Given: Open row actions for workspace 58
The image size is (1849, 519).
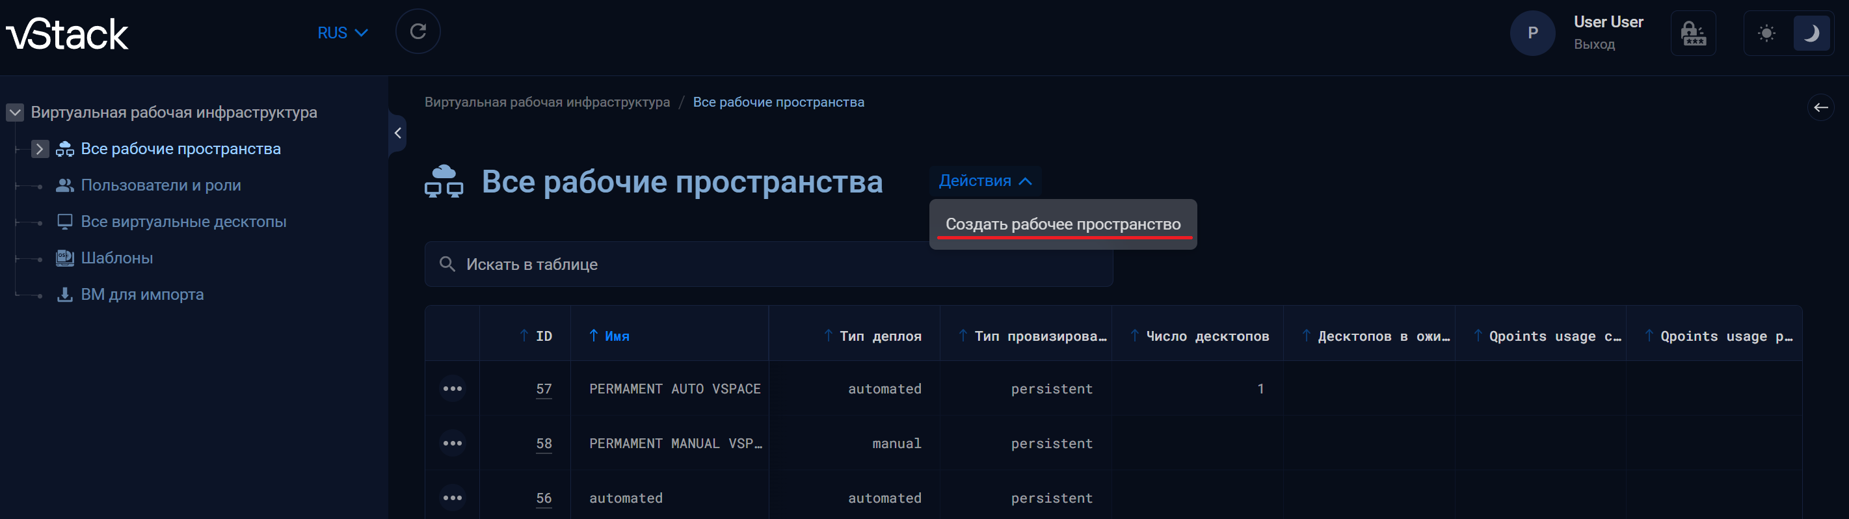Looking at the screenshot, I should (452, 443).
